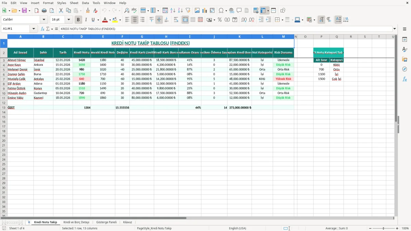Click the zoom in plus button
411x231 pixels.
coord(397,228)
